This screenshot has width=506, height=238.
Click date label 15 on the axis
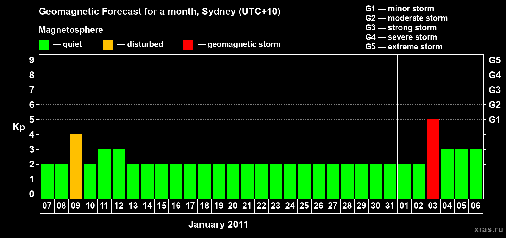click(161, 206)
